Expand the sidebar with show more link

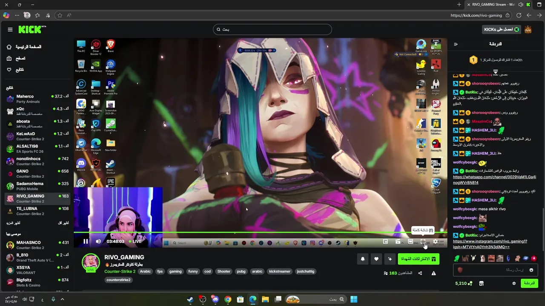pos(13,223)
